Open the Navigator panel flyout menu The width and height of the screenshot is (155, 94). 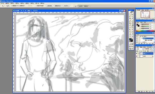point(154,10)
